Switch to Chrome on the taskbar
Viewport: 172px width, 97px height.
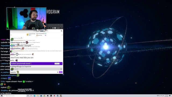(44, 96)
